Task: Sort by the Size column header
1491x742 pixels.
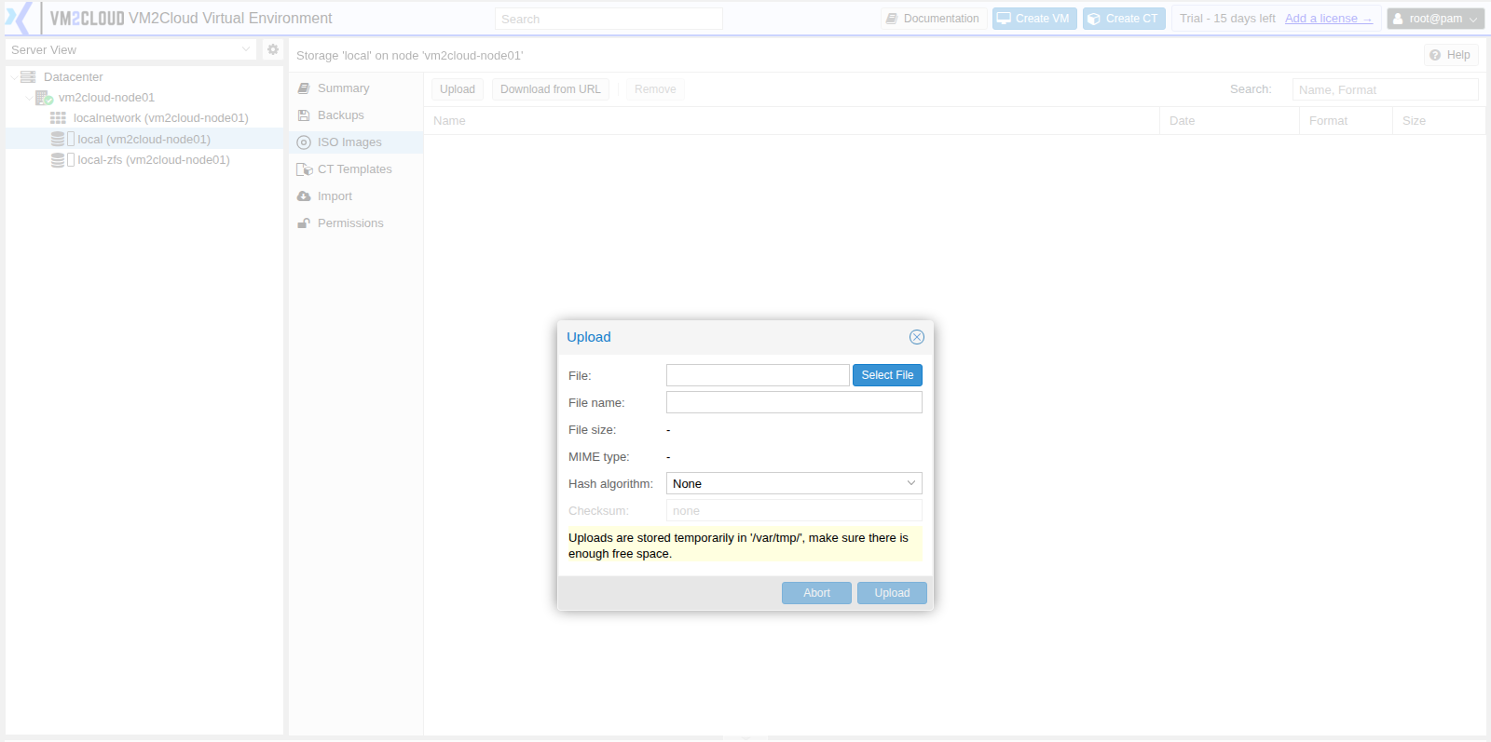Action: pyautogui.click(x=1439, y=121)
